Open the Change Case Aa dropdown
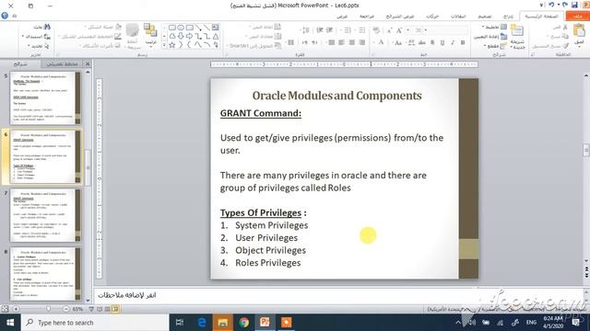 coord(397,42)
